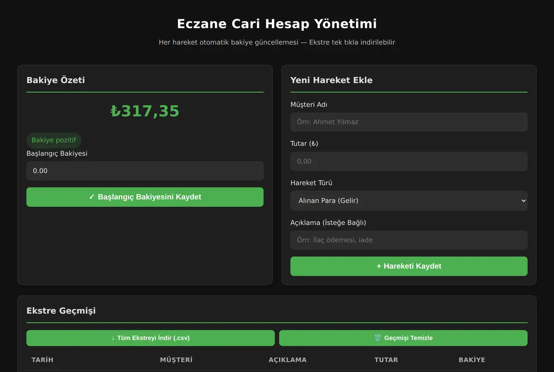The height and width of the screenshot is (372, 554).
Task: Click the AÇIKLAMA column header
Action: 288,360
